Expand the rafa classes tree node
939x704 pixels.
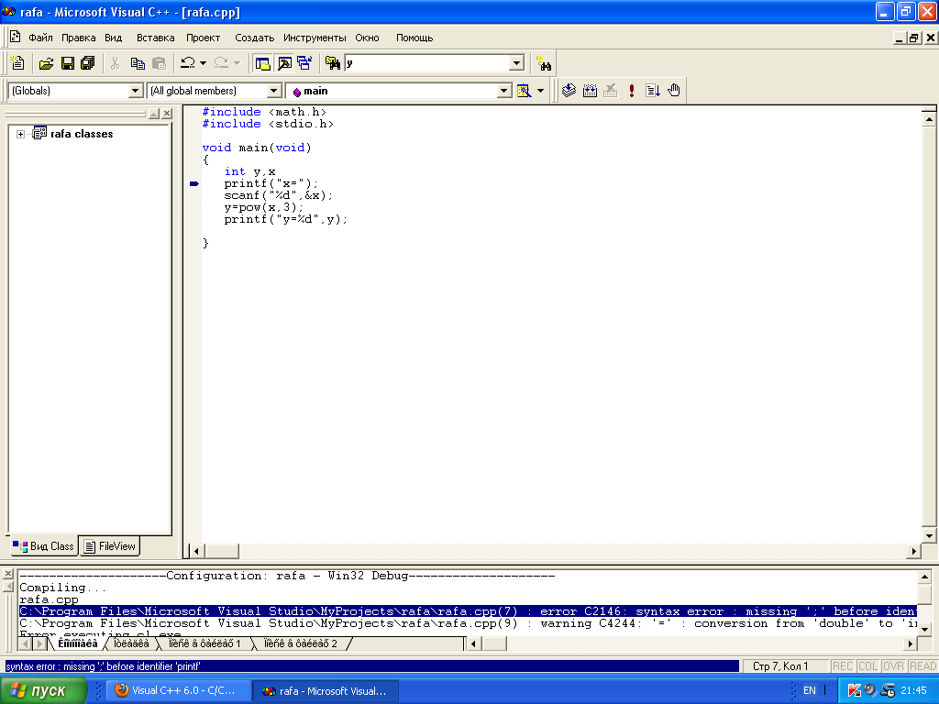tap(20, 134)
